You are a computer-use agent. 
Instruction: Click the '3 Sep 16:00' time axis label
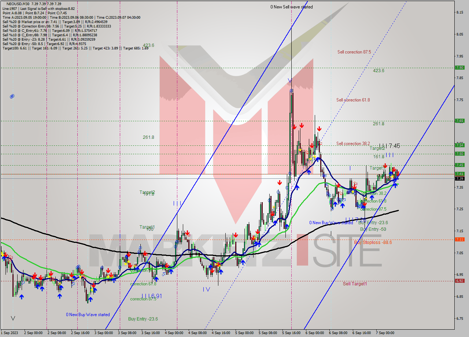pyautogui.click(x=150, y=333)
